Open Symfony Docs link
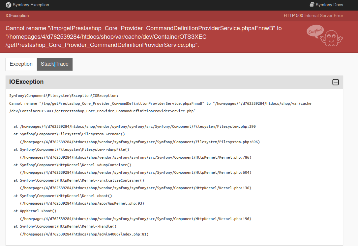This screenshot has height=246, width=358. coord(326,5)
